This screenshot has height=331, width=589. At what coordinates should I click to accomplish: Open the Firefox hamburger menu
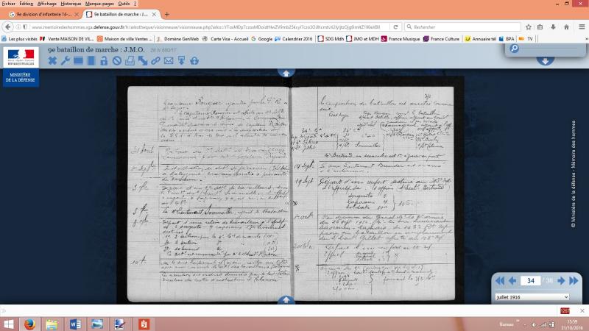pyautogui.click(x=582, y=27)
